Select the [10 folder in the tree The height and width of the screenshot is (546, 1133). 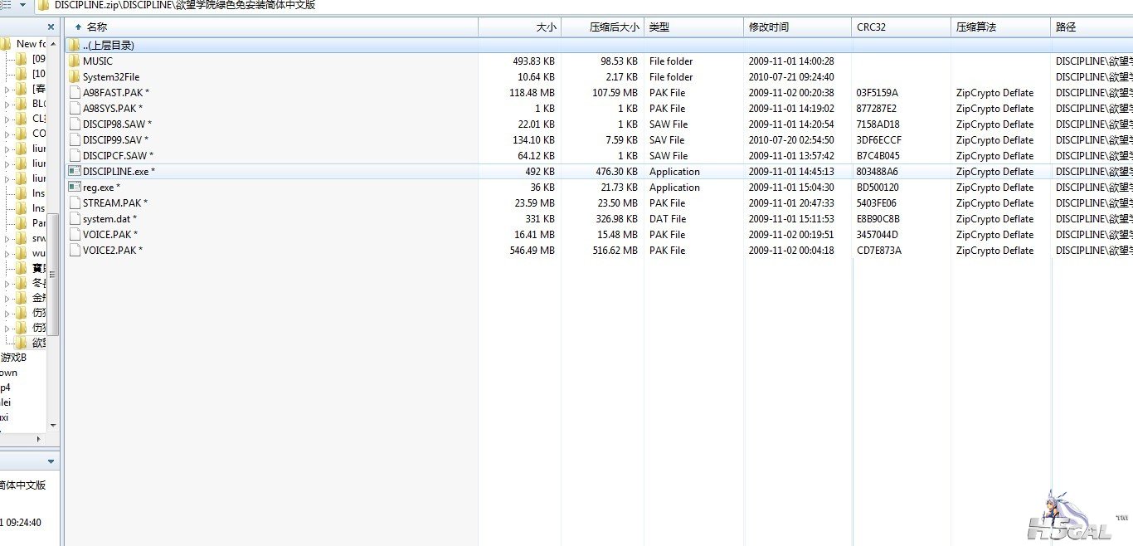pos(38,74)
